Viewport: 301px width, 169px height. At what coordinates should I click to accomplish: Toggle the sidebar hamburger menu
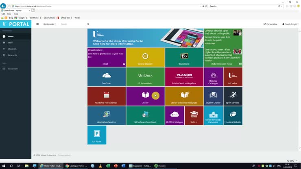[x=37, y=24]
